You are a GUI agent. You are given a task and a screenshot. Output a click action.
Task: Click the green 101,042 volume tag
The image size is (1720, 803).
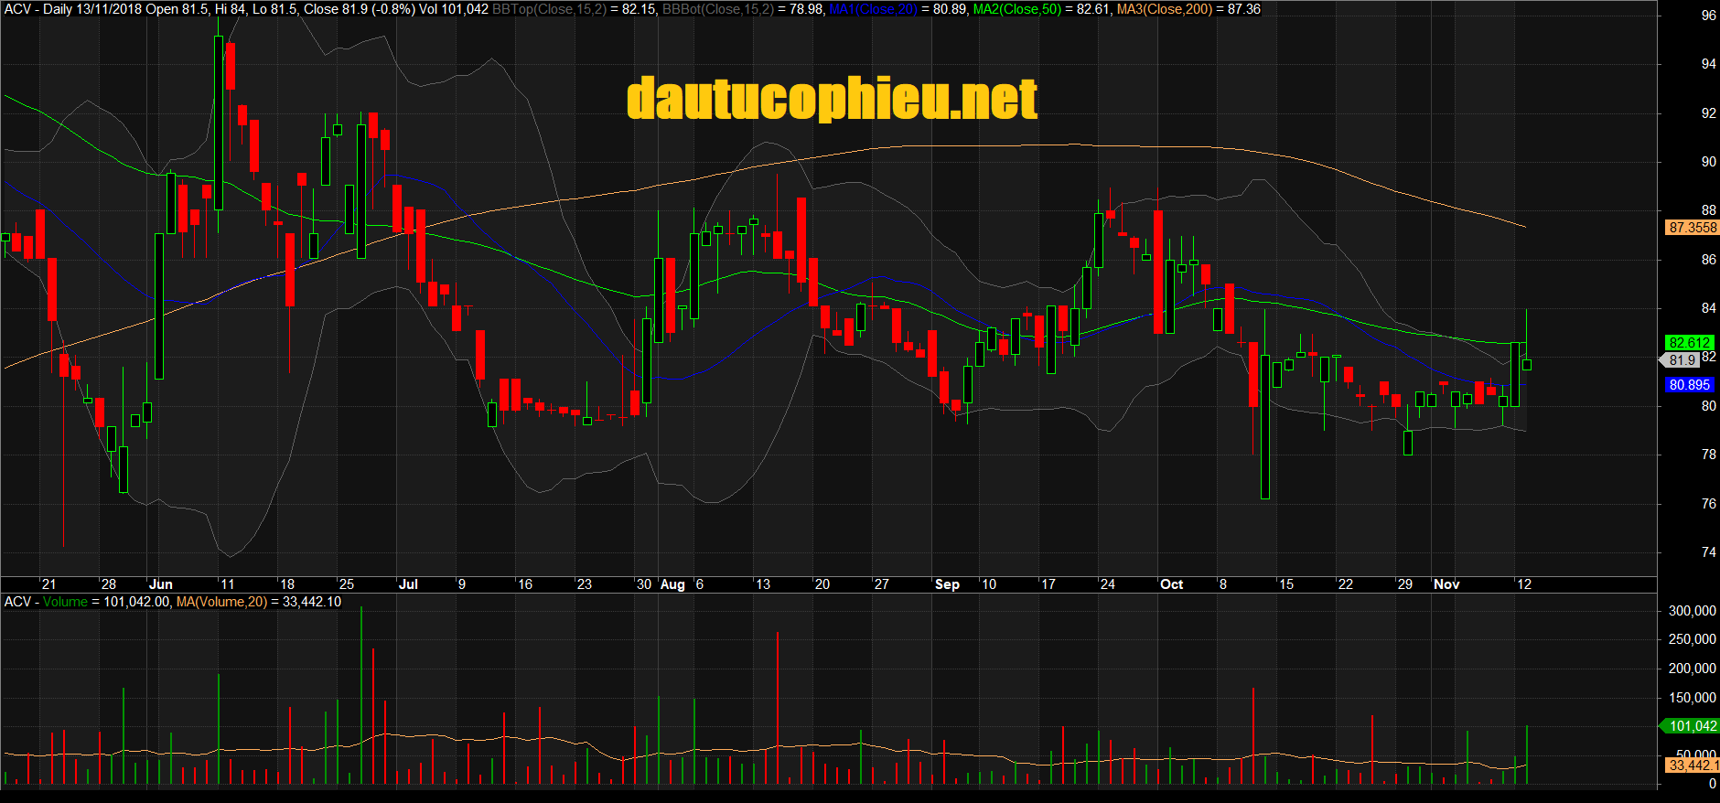[x=1692, y=726]
